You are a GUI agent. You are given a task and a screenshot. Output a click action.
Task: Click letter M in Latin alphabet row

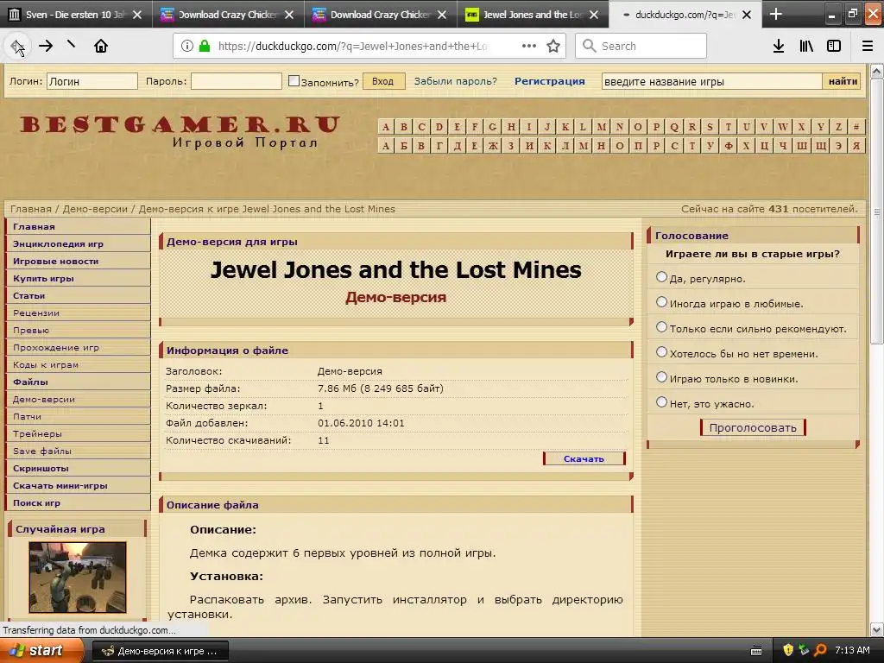point(602,127)
